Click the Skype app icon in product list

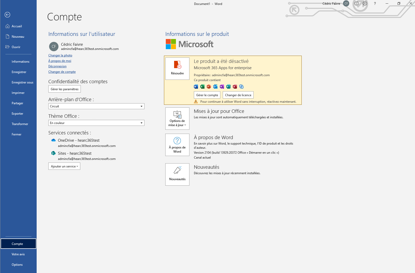tap(241, 87)
